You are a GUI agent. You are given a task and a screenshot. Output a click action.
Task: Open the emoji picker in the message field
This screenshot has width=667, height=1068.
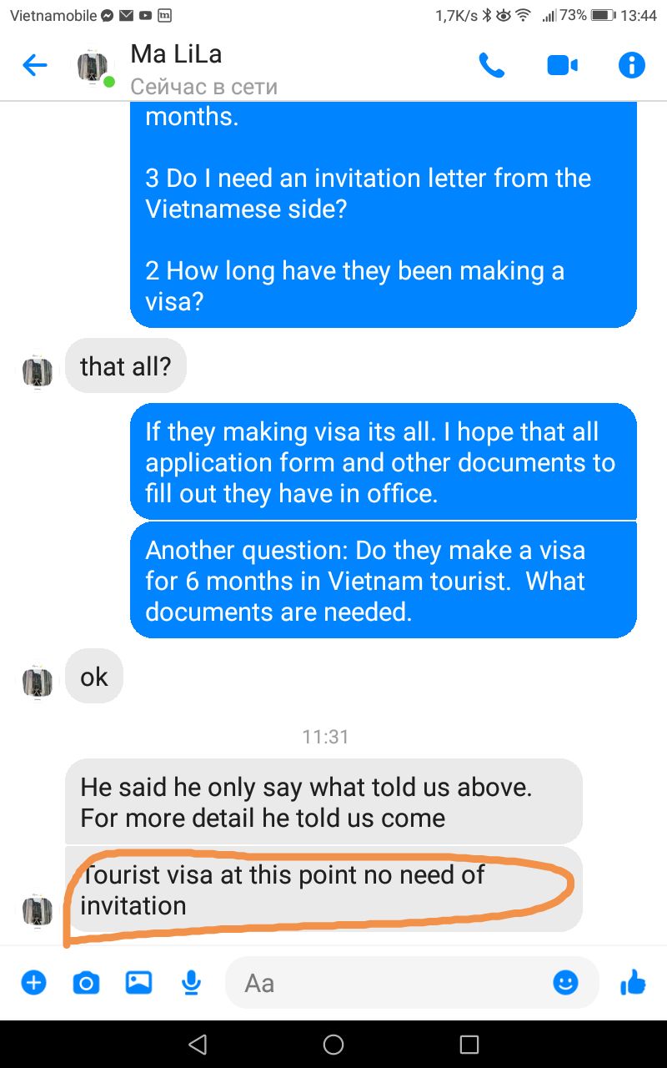pos(565,983)
